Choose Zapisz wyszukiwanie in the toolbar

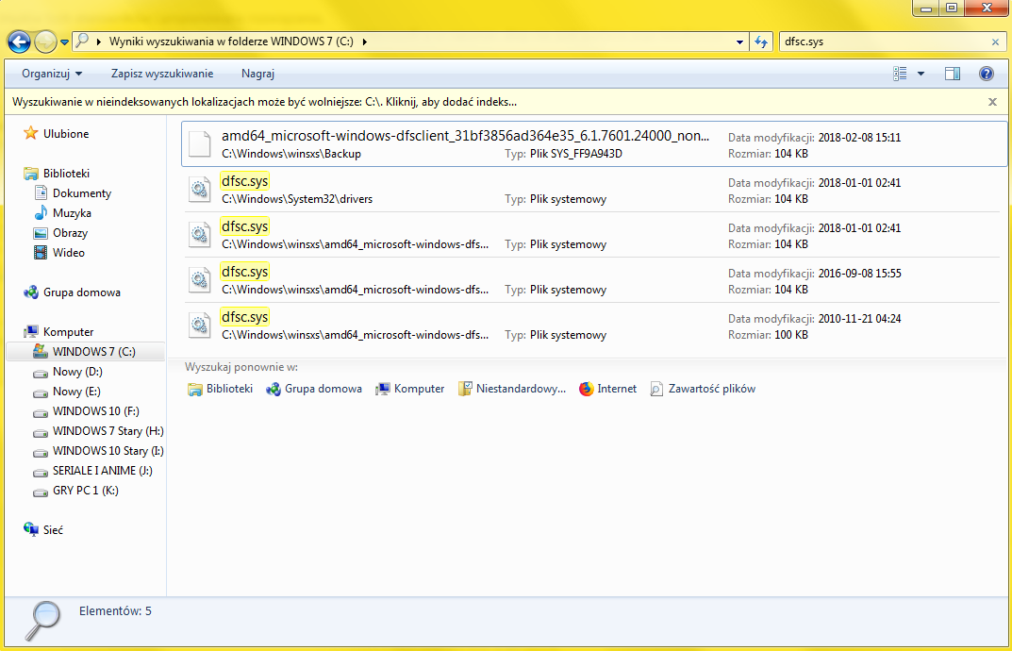point(162,74)
